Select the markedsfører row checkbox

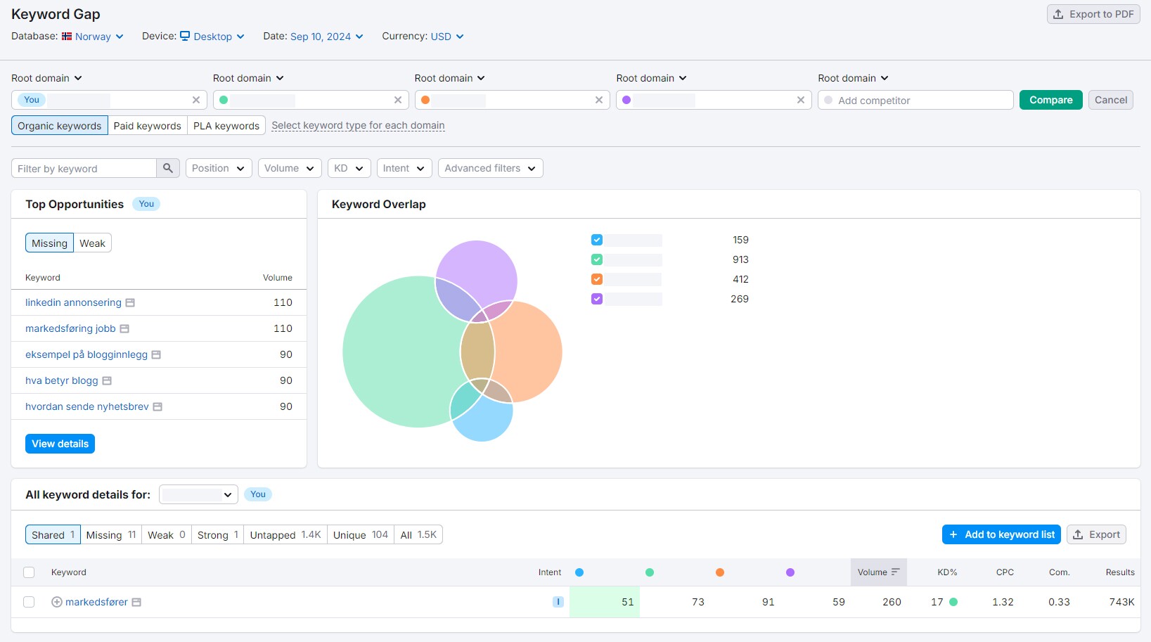click(29, 602)
